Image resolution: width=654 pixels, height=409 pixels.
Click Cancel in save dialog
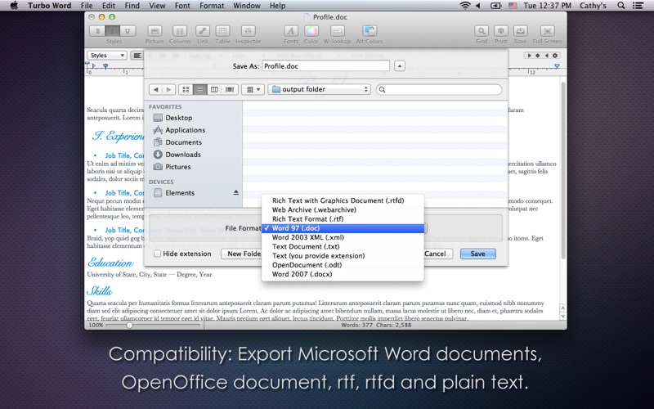coord(437,254)
